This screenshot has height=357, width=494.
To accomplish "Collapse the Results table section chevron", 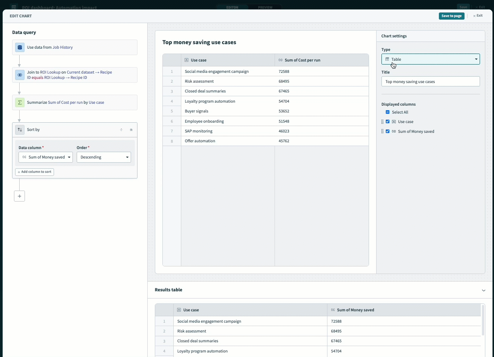I will point(483,290).
